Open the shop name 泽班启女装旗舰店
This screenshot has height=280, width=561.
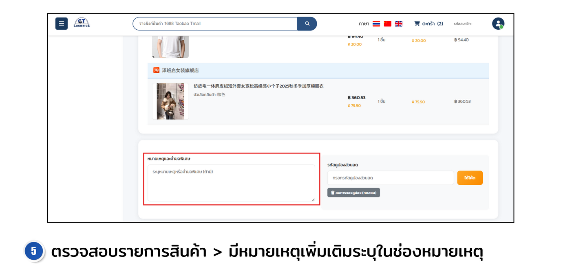[x=180, y=70]
